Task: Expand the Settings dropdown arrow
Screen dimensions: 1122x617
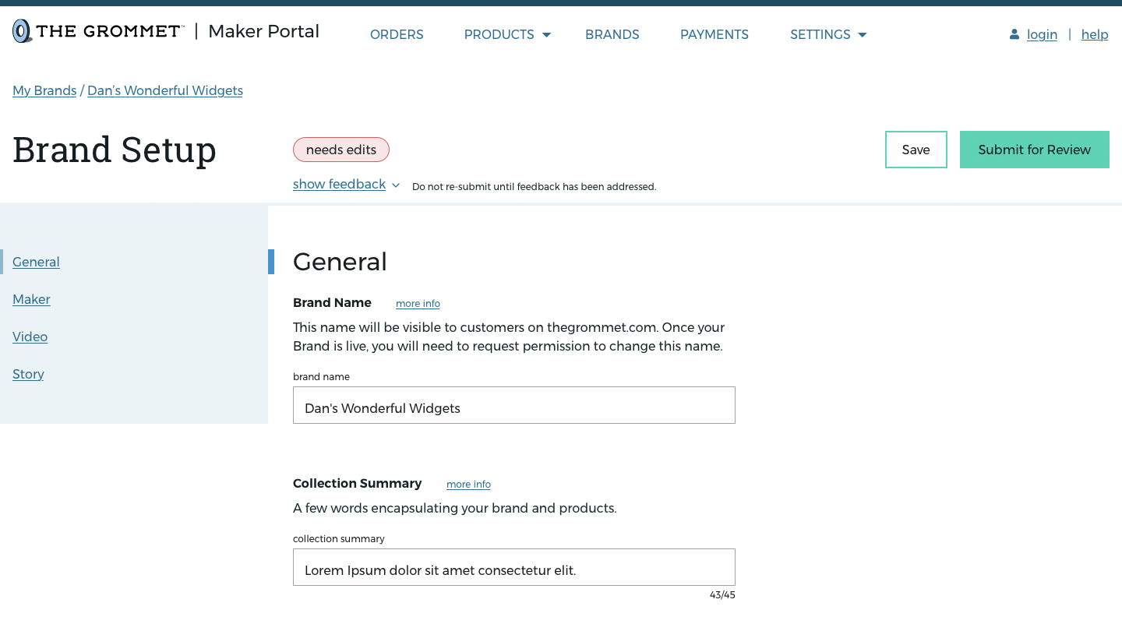Action: coord(862,35)
